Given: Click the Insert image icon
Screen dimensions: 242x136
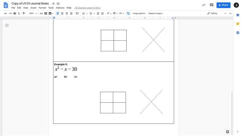Looking at the screenshot, I should [50, 13].
